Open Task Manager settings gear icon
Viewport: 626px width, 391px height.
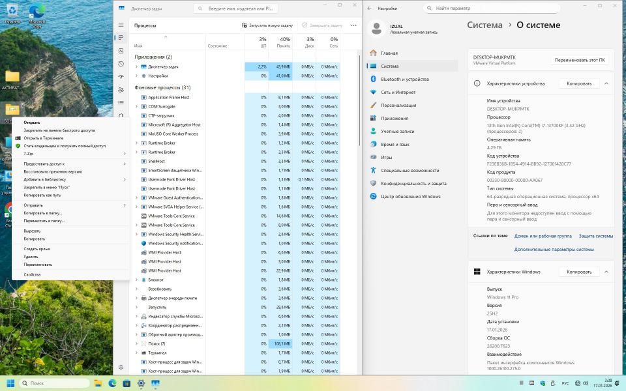click(121, 368)
